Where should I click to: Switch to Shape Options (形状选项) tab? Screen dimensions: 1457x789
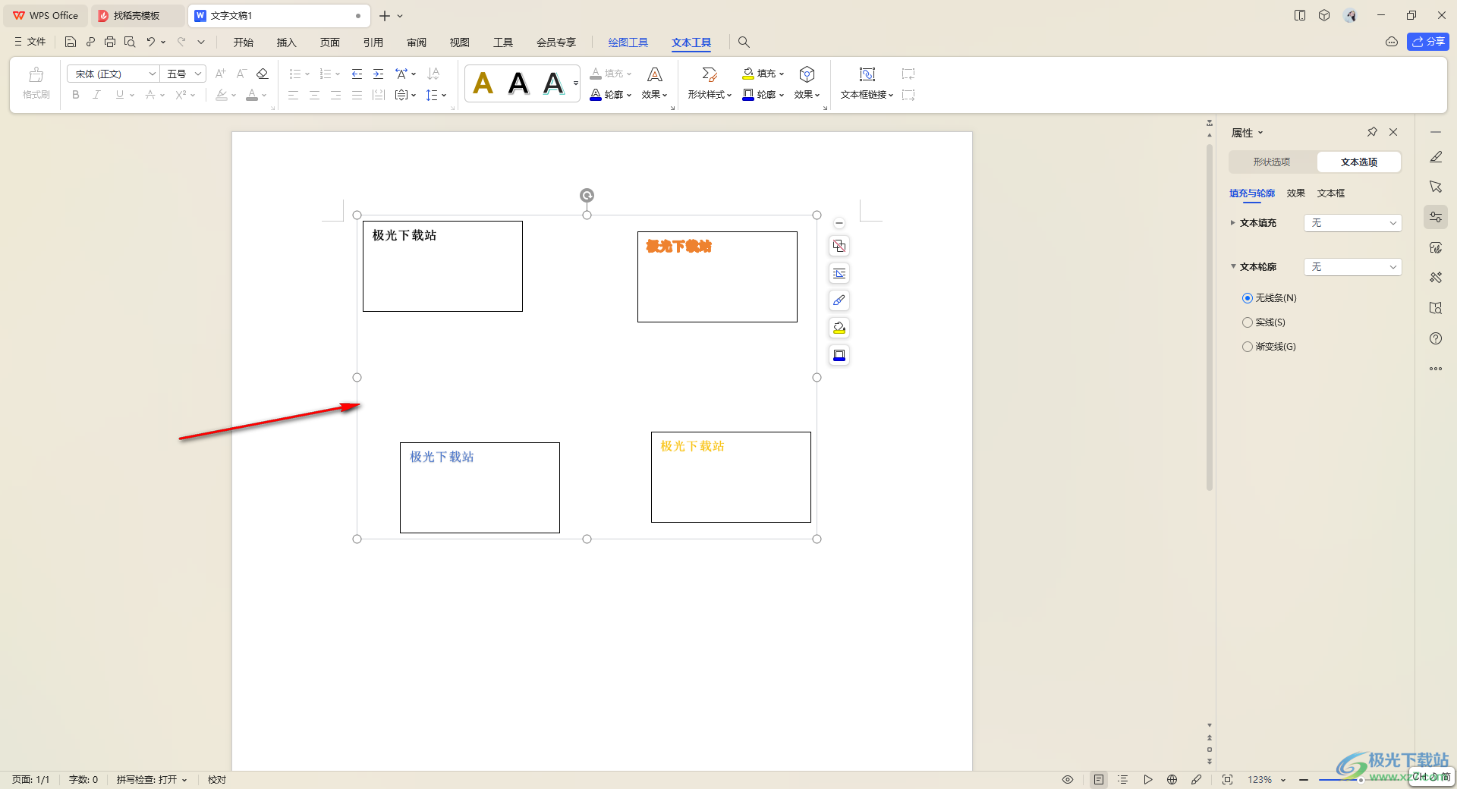tap(1272, 162)
